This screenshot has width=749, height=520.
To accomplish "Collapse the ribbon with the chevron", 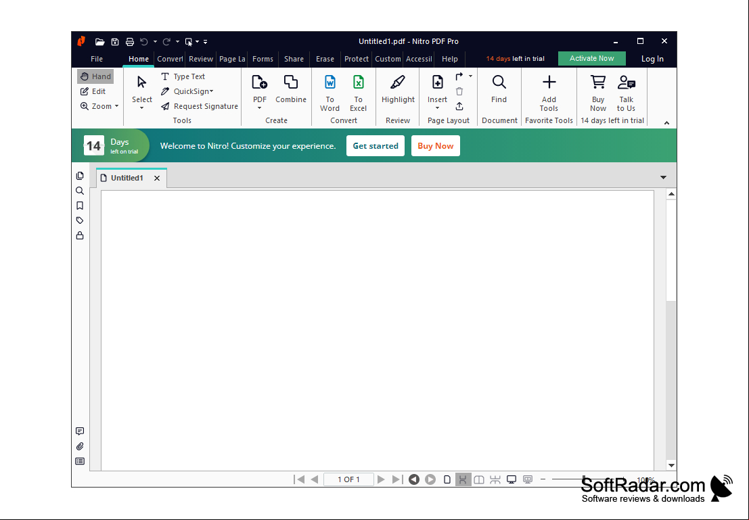I will pyautogui.click(x=666, y=122).
